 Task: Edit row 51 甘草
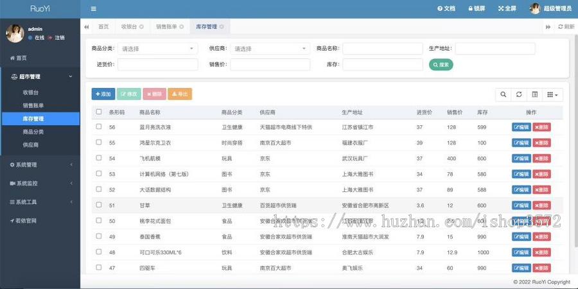click(x=521, y=206)
